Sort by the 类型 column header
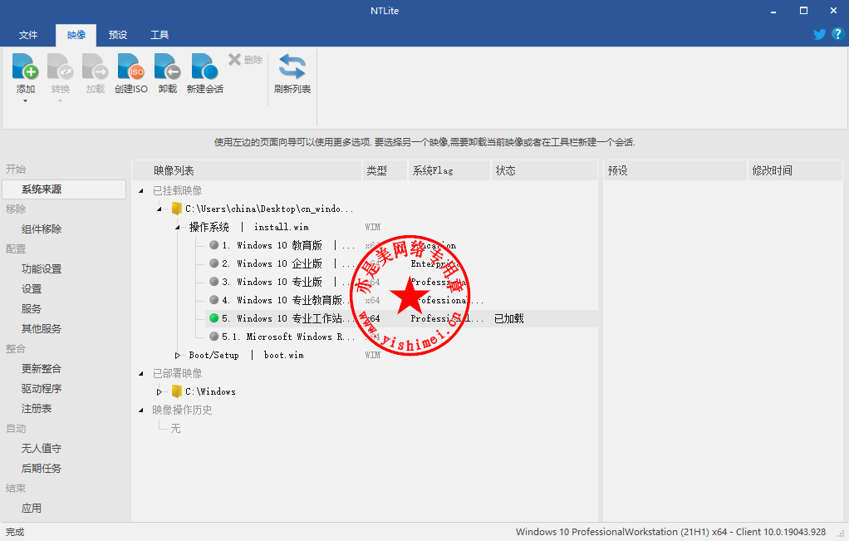The height and width of the screenshot is (541, 849). point(385,170)
